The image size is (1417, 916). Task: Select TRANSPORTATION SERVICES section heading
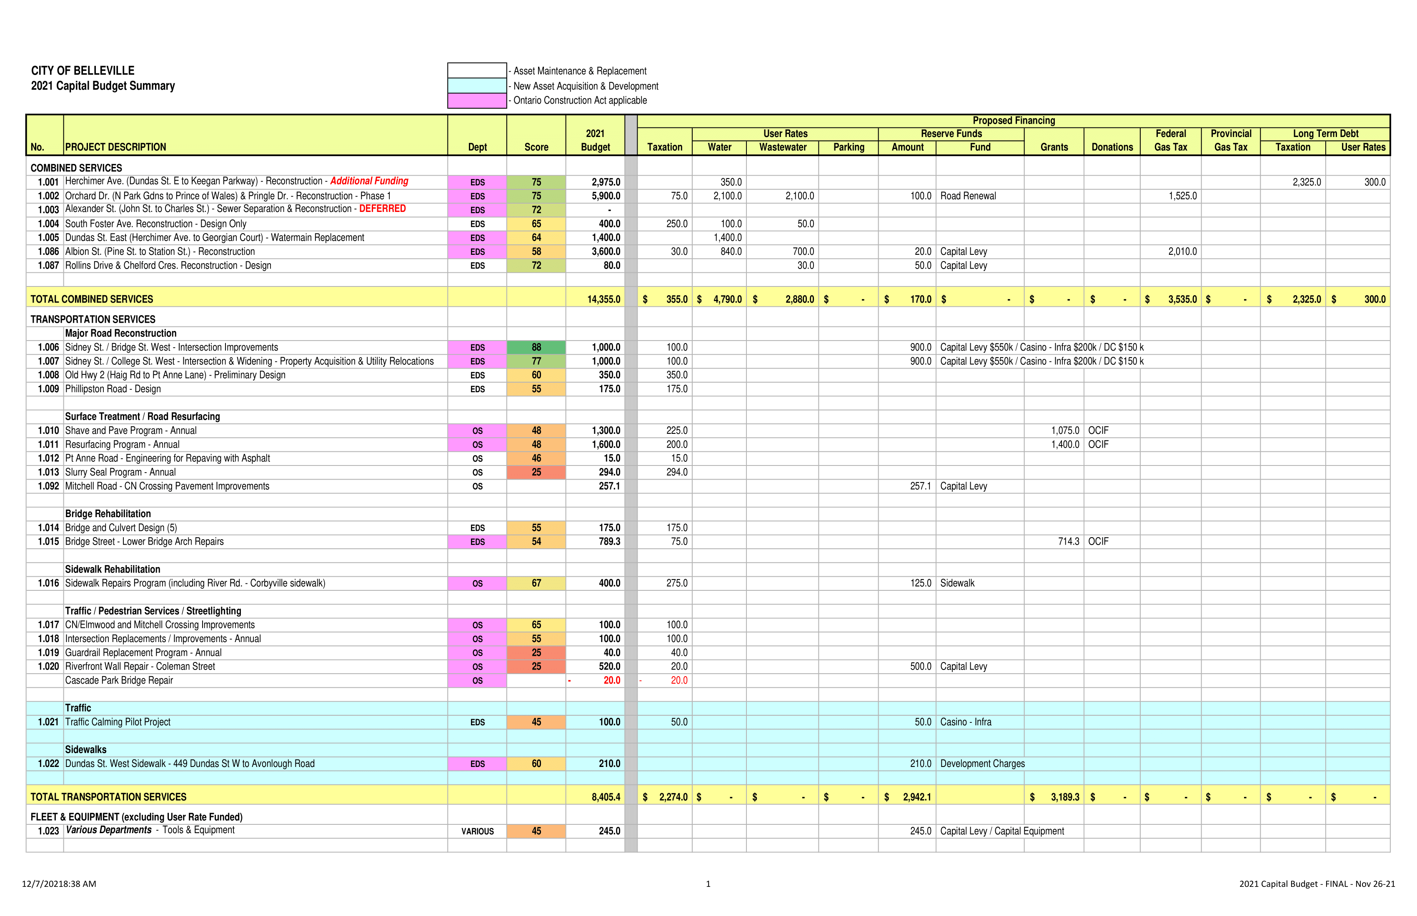(93, 319)
